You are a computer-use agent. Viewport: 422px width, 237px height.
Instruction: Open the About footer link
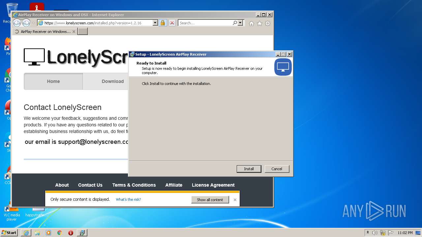[x=62, y=185]
